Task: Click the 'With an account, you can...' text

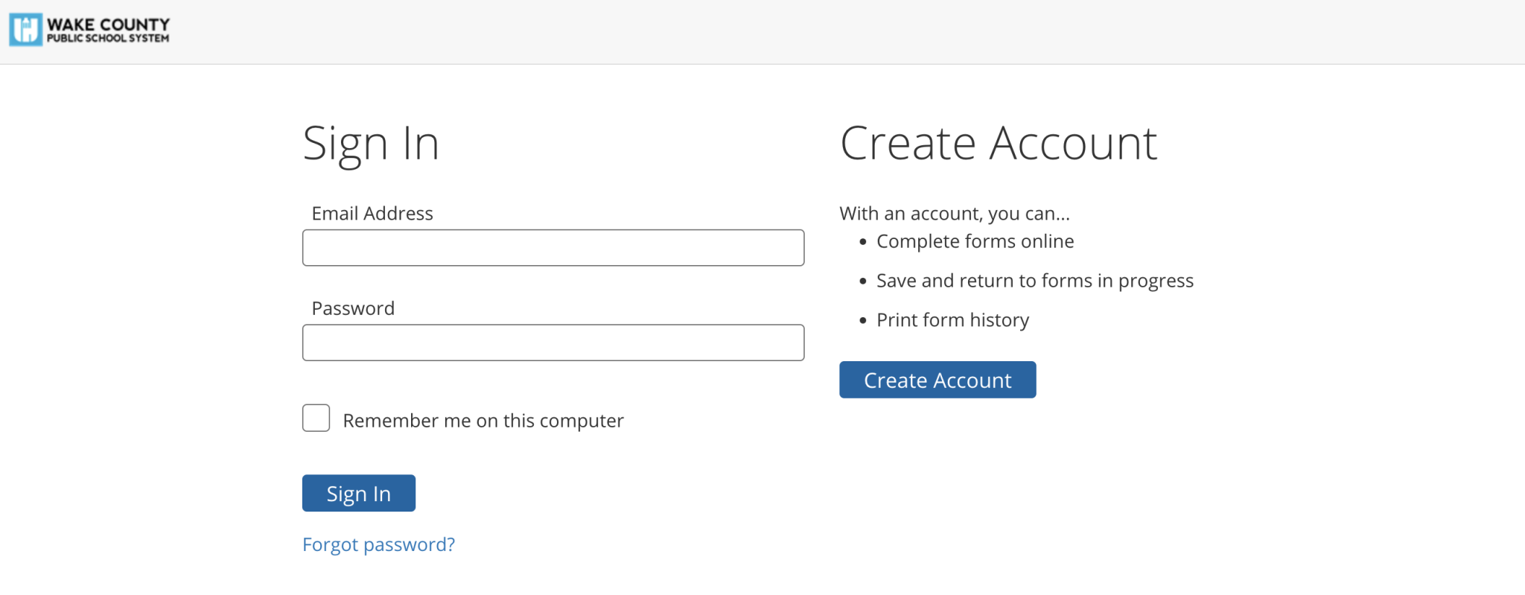Action: point(954,214)
